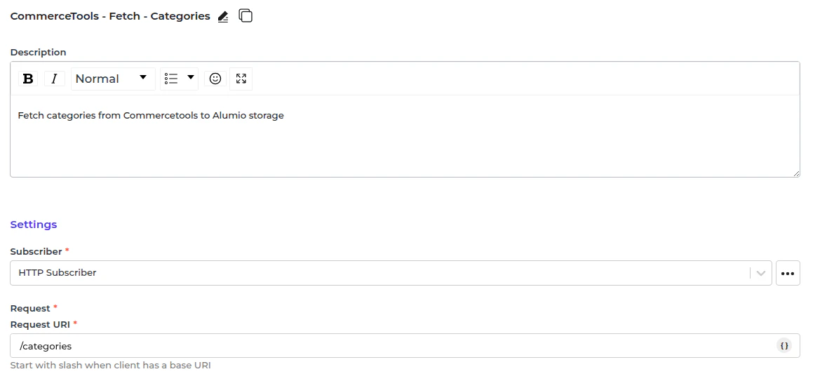Open the three-dot options next to Subscriber

click(x=788, y=273)
